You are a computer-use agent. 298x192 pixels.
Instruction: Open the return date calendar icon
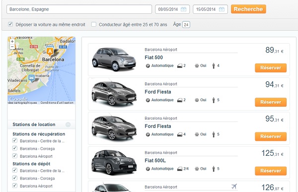(222, 9)
